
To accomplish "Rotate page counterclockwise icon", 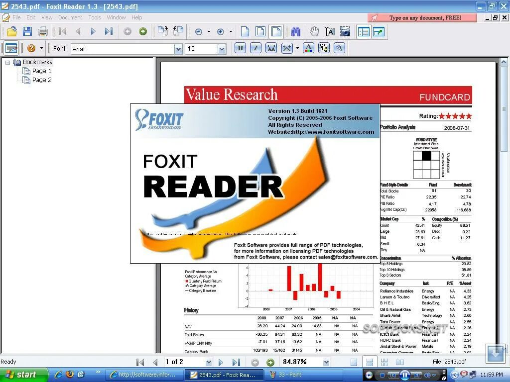I will [178, 31].
